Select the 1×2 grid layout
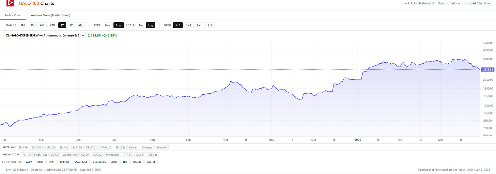 tap(189, 25)
